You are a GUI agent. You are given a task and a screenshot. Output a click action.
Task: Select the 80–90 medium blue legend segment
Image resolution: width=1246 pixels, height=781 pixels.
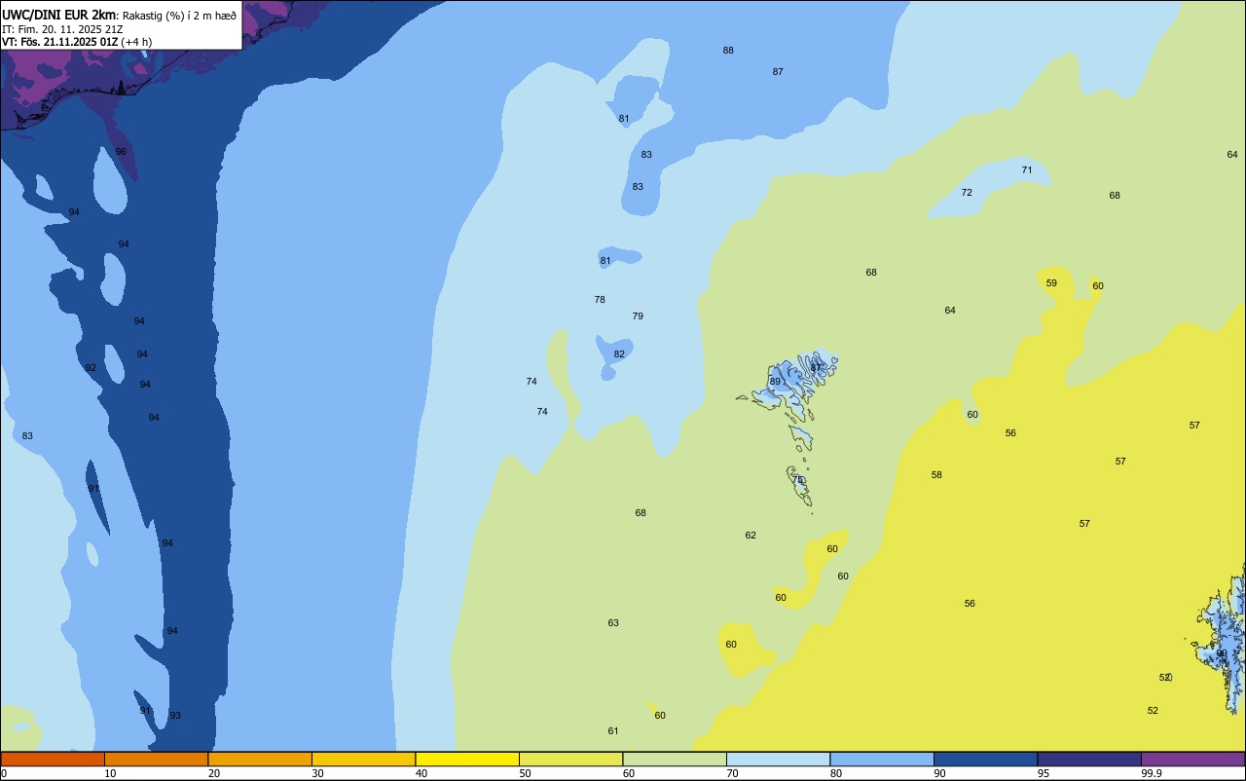click(882, 759)
